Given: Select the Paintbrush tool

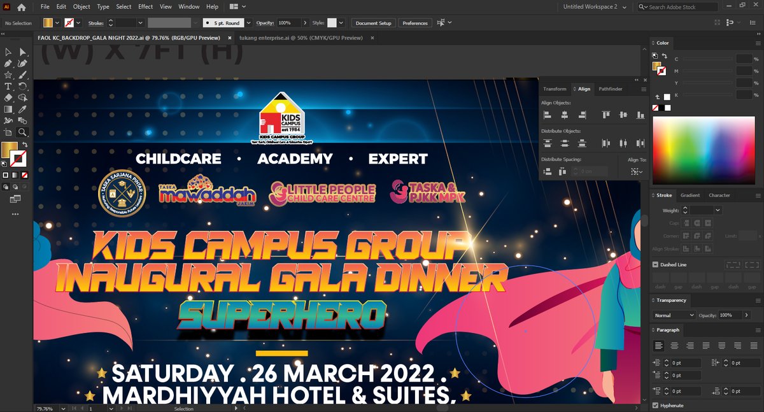Looking at the screenshot, I should click(22, 75).
